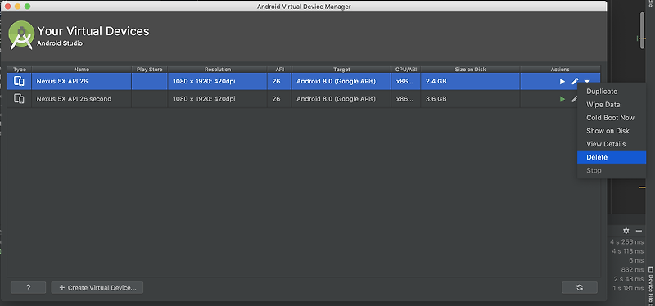Collapse background panel with minus icon

point(639,231)
